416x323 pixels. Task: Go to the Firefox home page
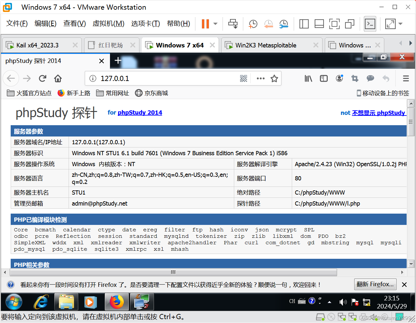tap(58, 78)
